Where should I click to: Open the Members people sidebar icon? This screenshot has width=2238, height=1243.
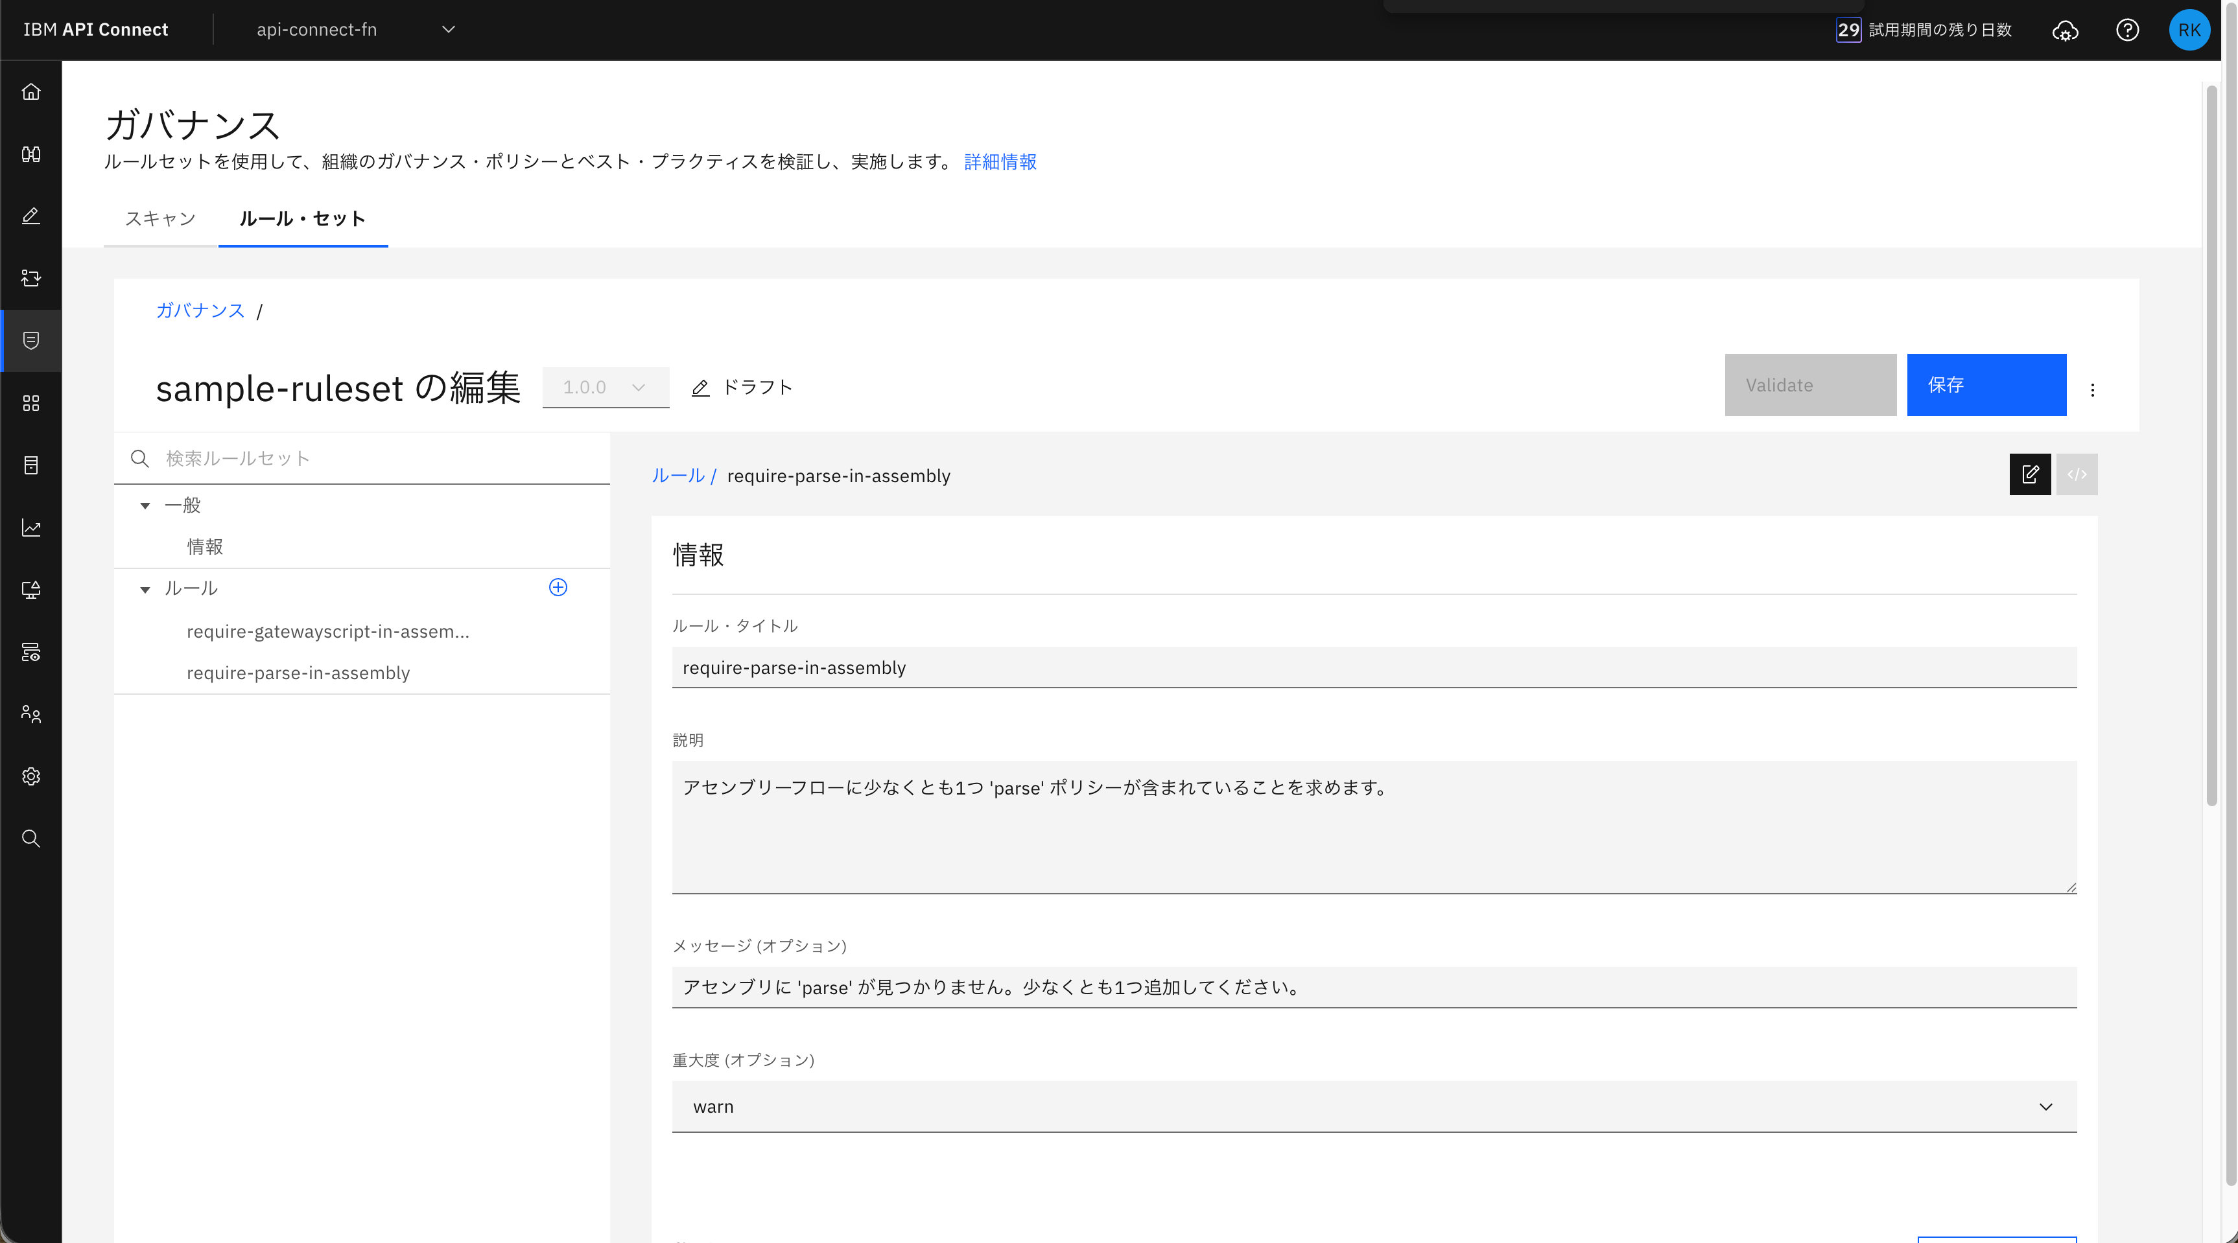31,714
